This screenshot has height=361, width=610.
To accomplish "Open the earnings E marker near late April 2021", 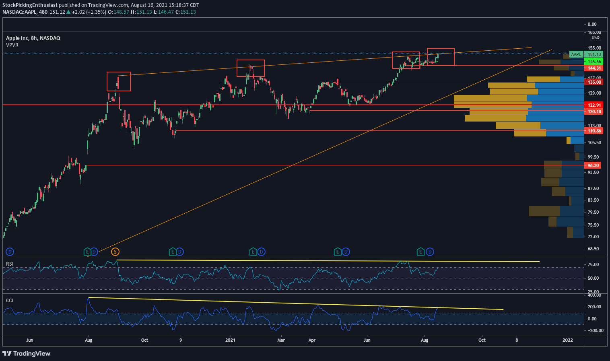I will pos(338,252).
